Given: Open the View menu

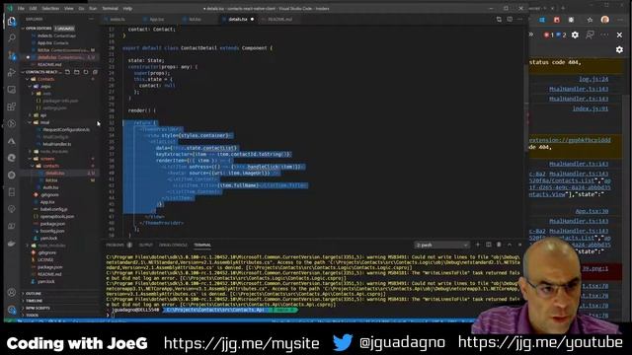Looking at the screenshot, I should coord(69,9).
